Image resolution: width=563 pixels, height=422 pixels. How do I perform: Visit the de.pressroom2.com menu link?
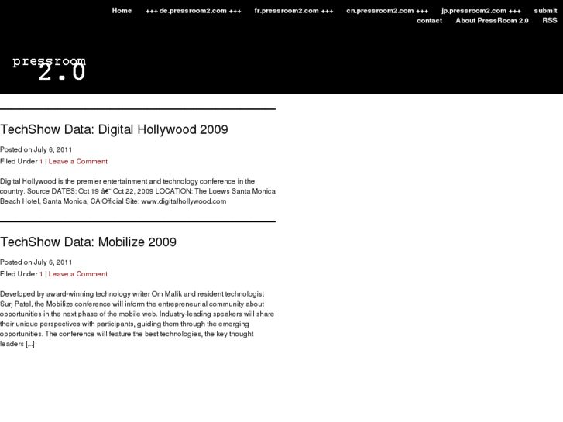point(193,11)
